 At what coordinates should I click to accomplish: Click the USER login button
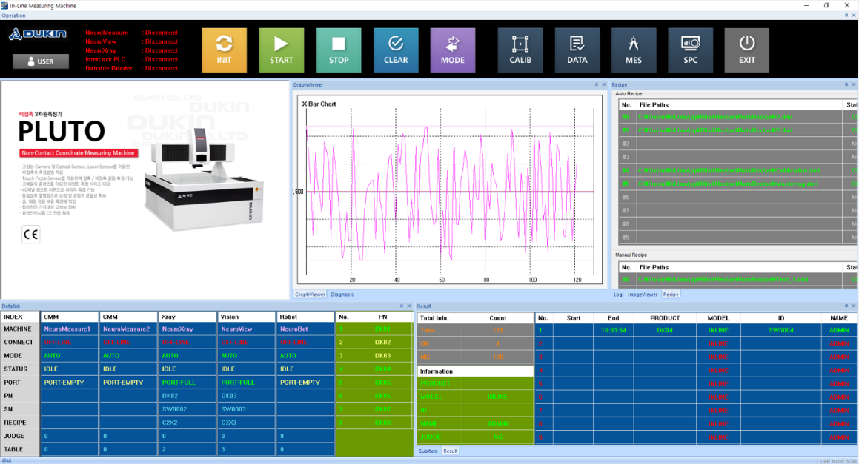click(x=41, y=61)
